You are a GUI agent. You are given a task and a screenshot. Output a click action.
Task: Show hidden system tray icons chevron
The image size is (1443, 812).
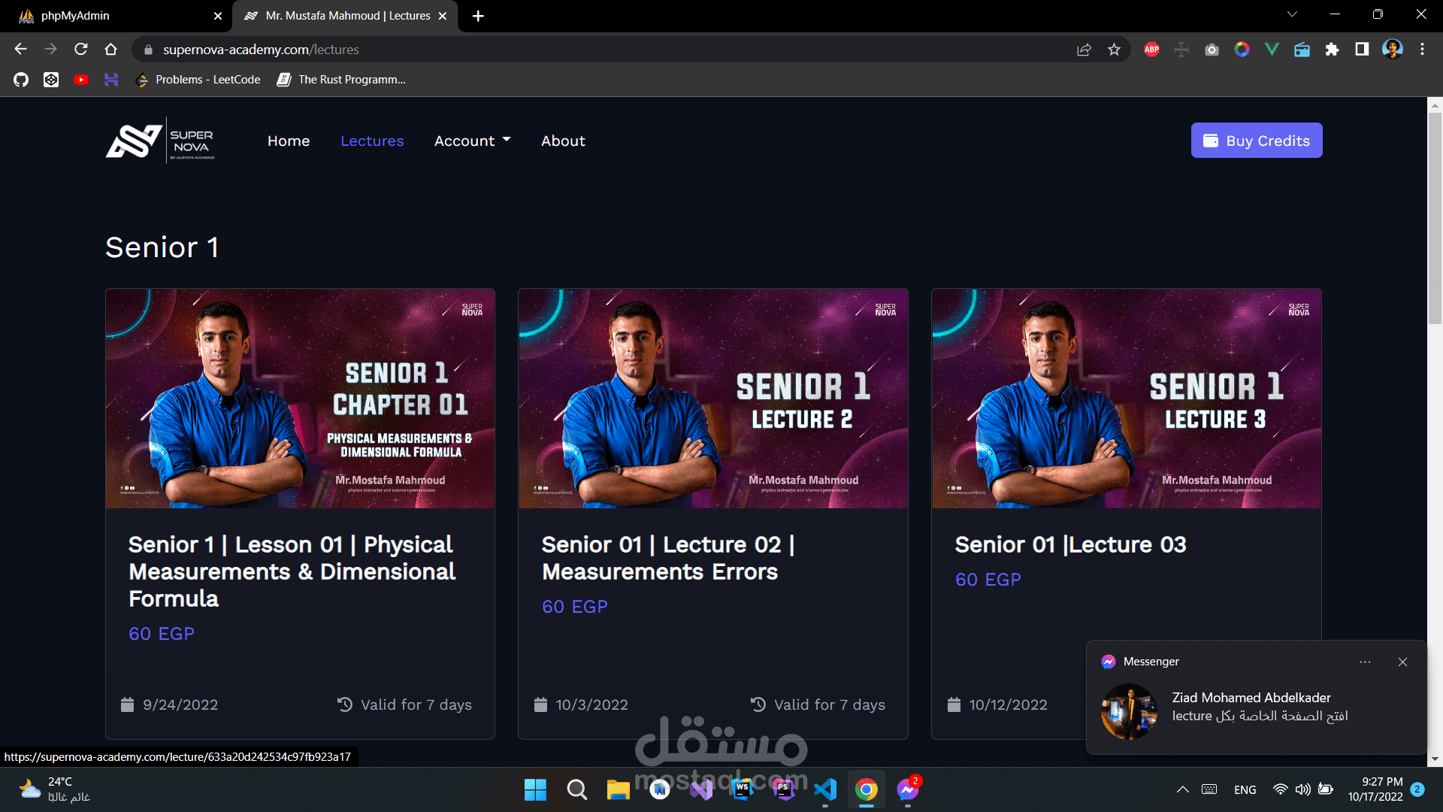pyautogui.click(x=1182, y=789)
